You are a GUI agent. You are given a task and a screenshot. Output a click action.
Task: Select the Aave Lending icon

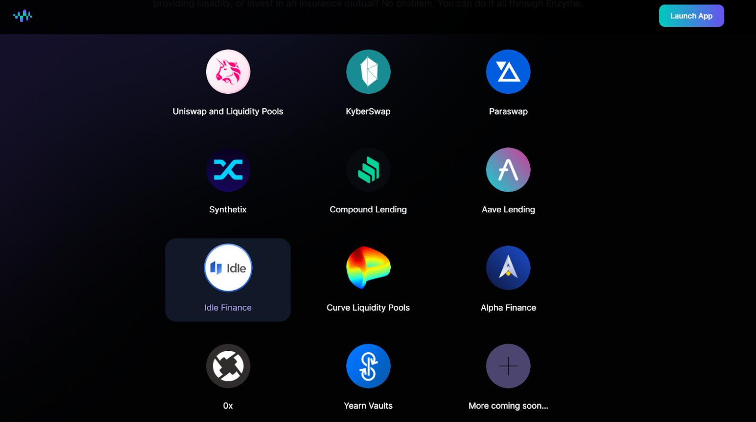tap(508, 170)
